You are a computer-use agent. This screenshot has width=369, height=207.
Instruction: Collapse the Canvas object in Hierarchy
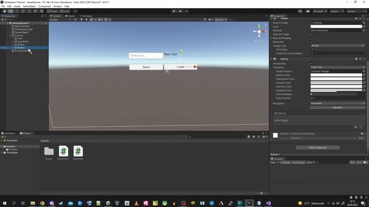click(x=10, y=36)
